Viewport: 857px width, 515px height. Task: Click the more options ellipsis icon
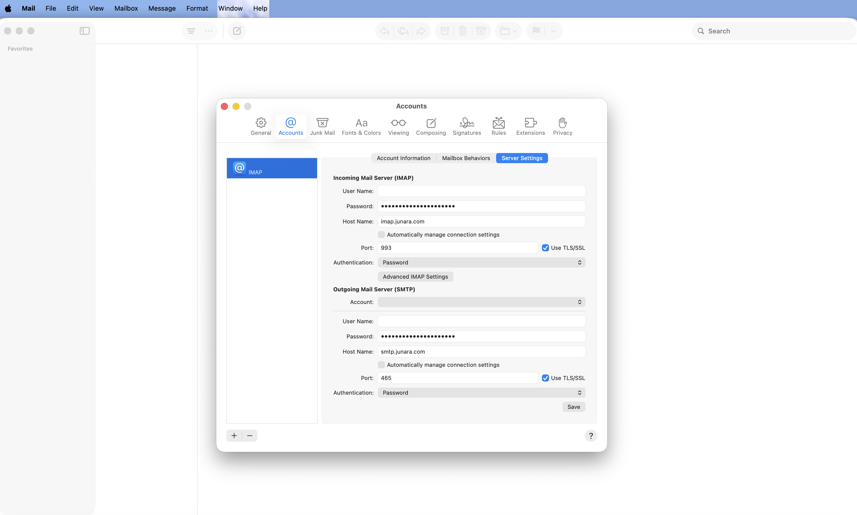[x=208, y=31]
